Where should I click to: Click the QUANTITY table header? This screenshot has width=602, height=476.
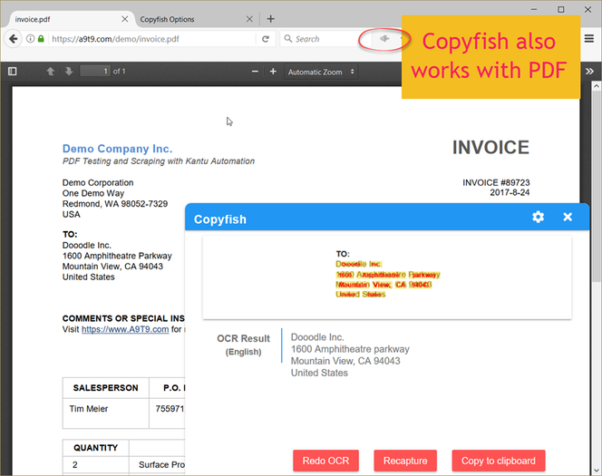click(x=95, y=448)
